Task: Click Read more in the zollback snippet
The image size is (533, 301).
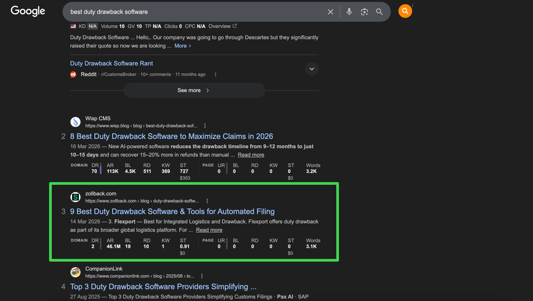Action: click(x=209, y=230)
